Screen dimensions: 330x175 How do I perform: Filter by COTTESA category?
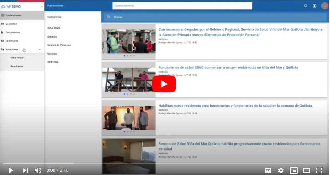tap(53, 62)
